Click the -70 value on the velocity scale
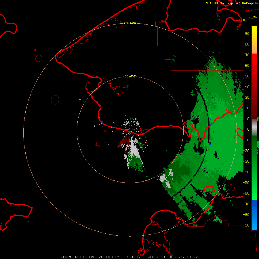This screenshot has height=259, width=259. (246, 204)
